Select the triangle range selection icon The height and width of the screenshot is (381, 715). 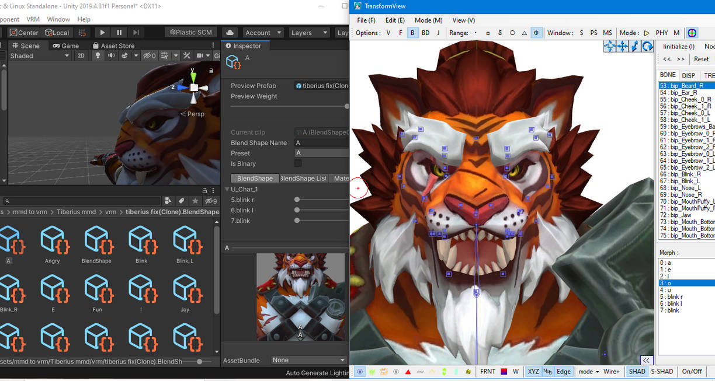point(525,33)
